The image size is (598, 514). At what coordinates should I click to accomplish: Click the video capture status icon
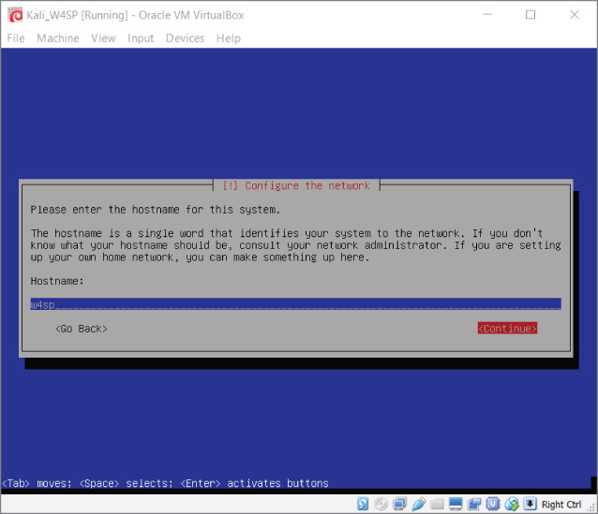[x=474, y=504]
